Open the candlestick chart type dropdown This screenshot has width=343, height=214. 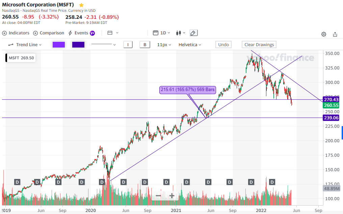tap(181, 33)
